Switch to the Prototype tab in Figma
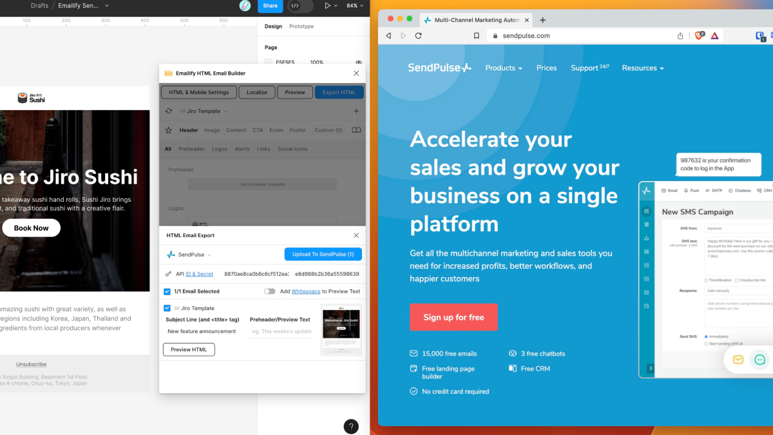 coord(301,26)
